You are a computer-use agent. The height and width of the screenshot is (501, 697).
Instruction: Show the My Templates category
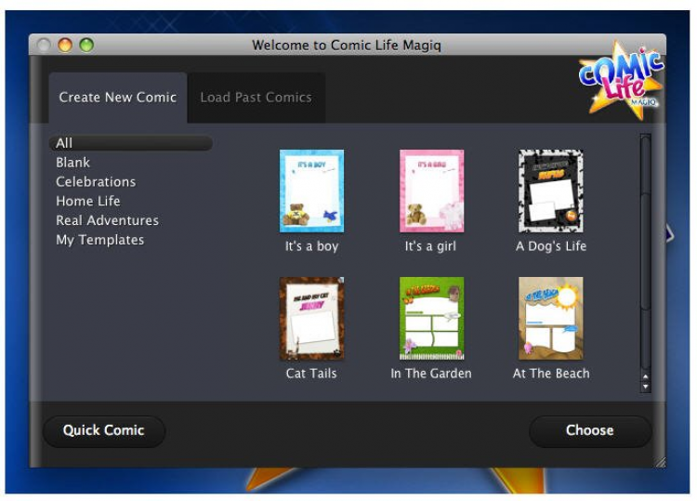click(x=100, y=240)
